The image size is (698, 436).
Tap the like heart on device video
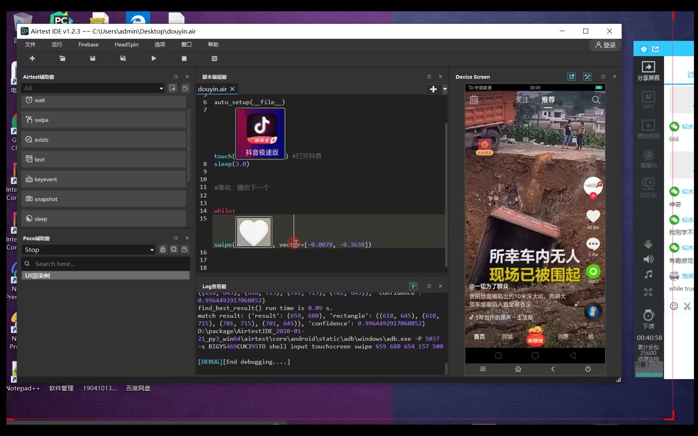pos(593,216)
